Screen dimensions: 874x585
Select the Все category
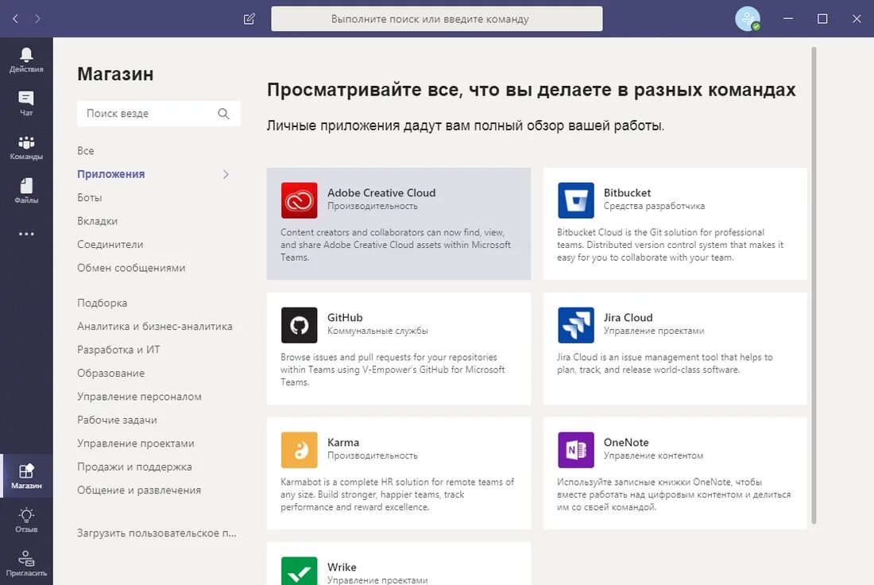click(x=86, y=150)
